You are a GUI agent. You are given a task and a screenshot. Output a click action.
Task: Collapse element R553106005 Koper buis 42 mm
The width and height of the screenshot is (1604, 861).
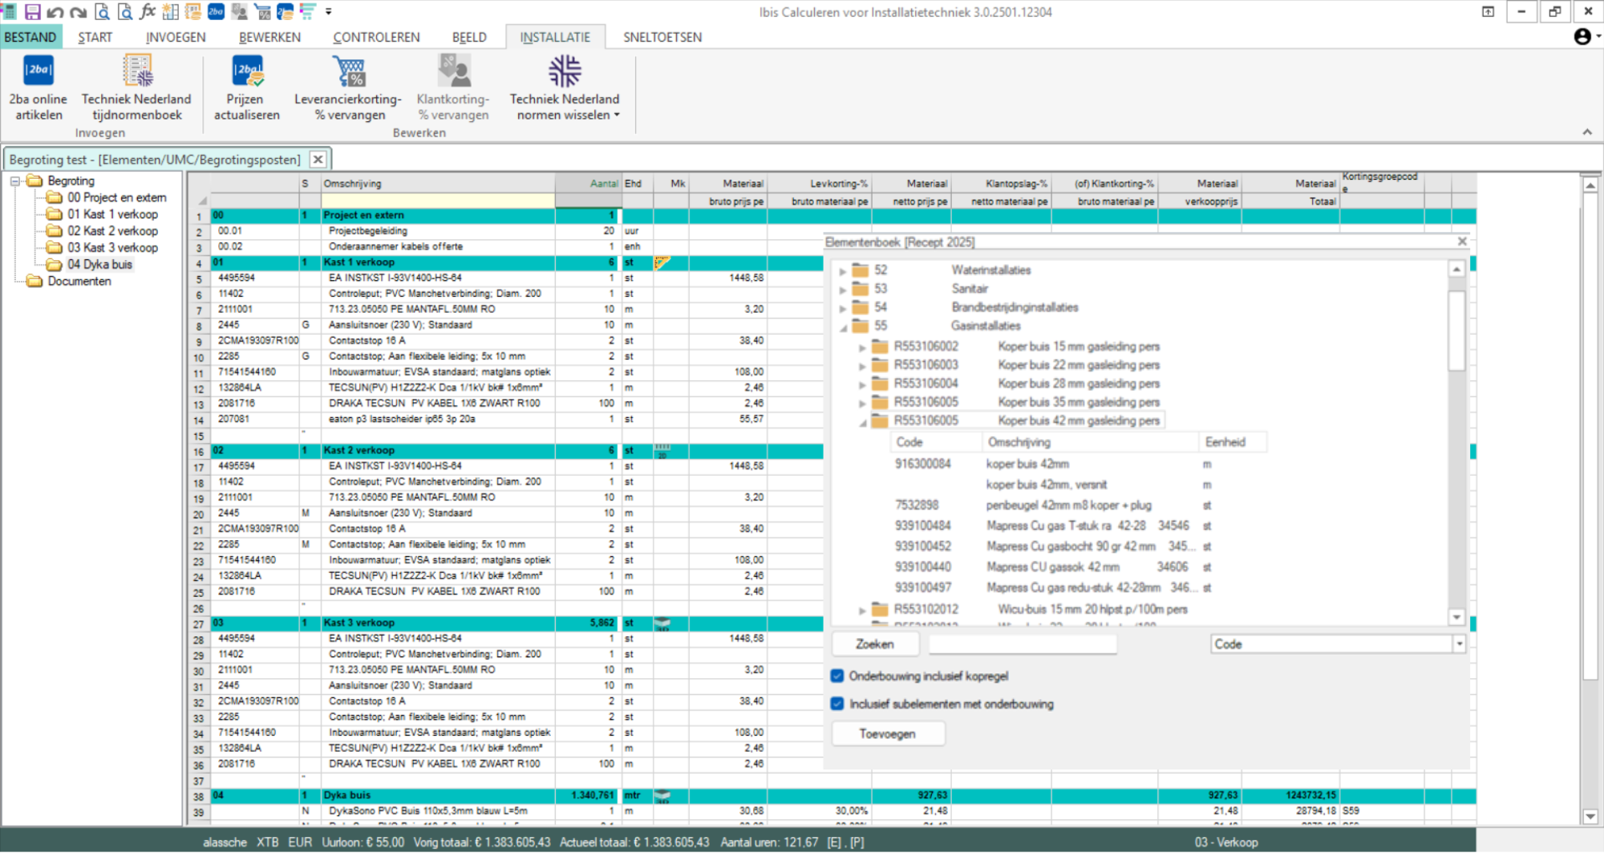pos(863,420)
